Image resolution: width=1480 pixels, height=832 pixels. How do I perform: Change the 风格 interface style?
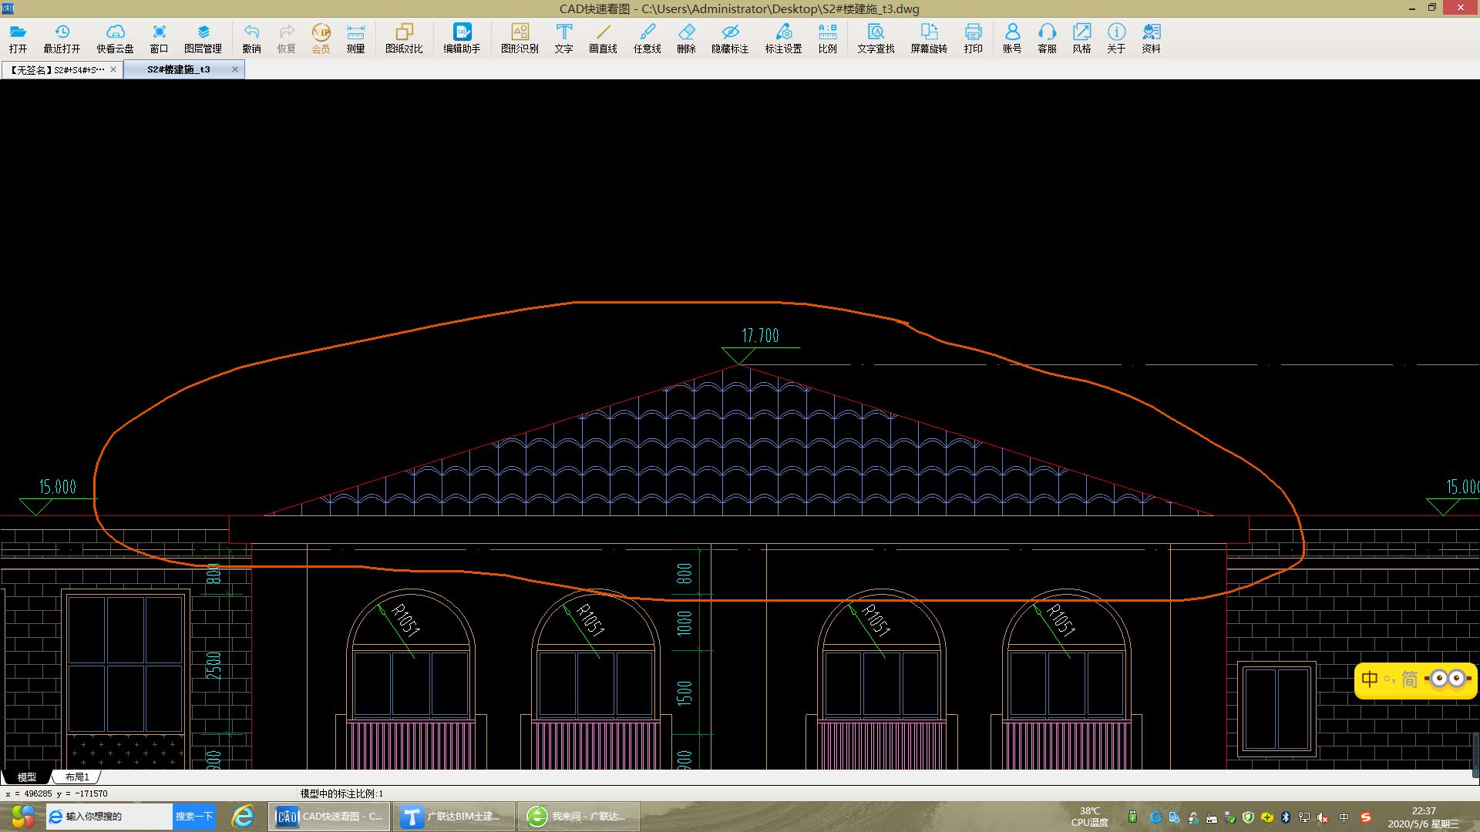[x=1081, y=39]
